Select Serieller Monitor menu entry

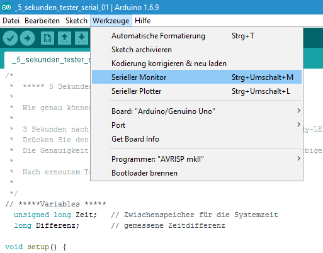coord(196,77)
